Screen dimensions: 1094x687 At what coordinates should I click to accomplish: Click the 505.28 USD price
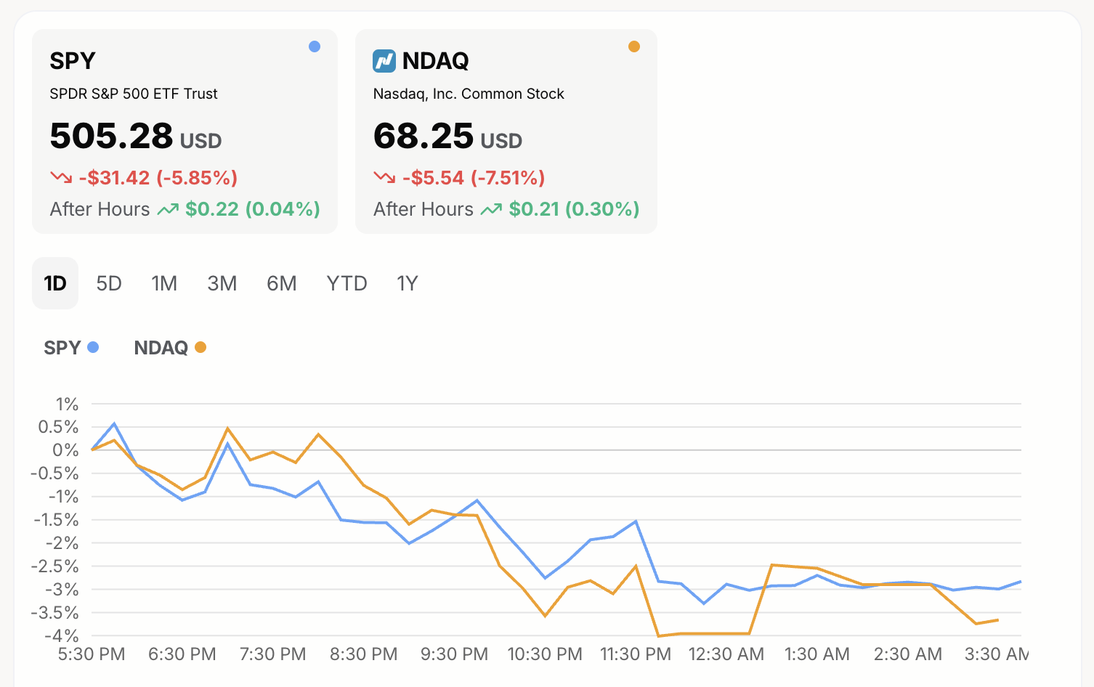pyautogui.click(x=136, y=136)
